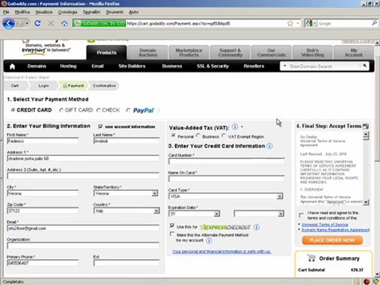Click the browser Back arrow button
The image size is (380, 285).
[8, 23]
